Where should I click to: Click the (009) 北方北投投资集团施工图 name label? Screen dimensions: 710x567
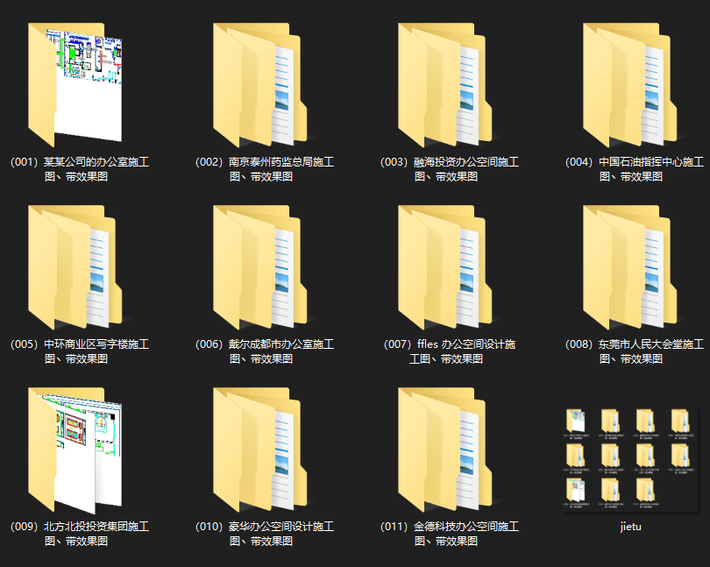tap(80, 534)
